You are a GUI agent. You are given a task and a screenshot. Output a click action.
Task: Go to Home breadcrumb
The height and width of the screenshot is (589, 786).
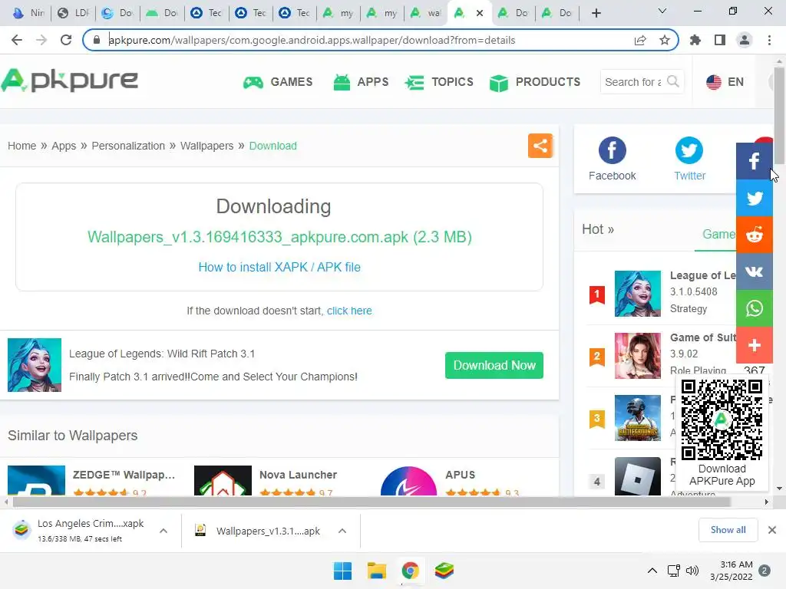[x=21, y=146]
